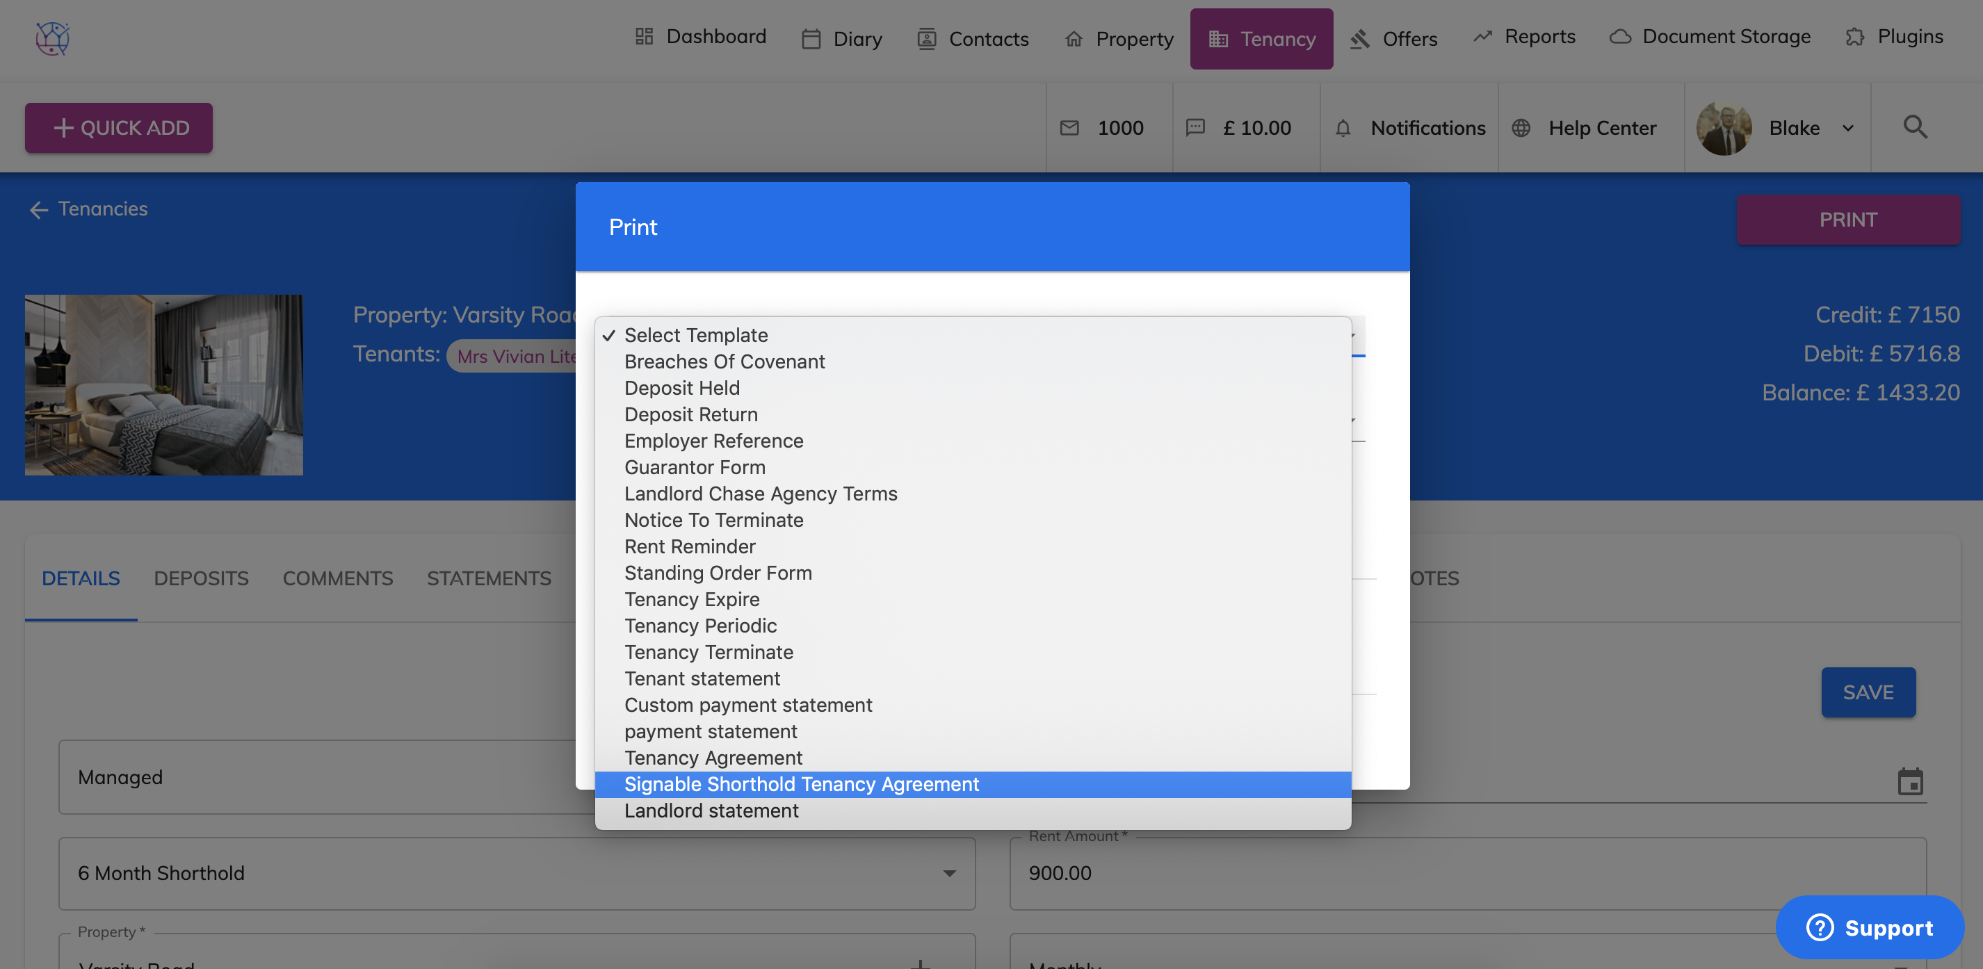Viewport: 1983px width, 969px height.
Task: Open the Property menu item
Action: tap(1119, 38)
